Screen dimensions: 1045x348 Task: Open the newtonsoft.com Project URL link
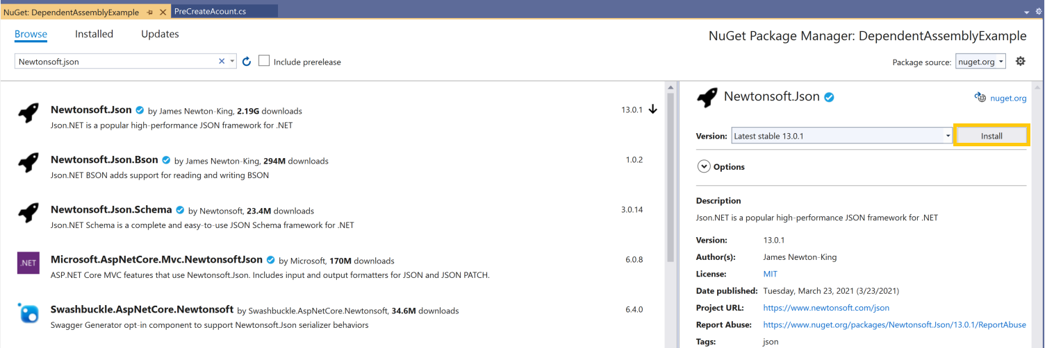[825, 308]
